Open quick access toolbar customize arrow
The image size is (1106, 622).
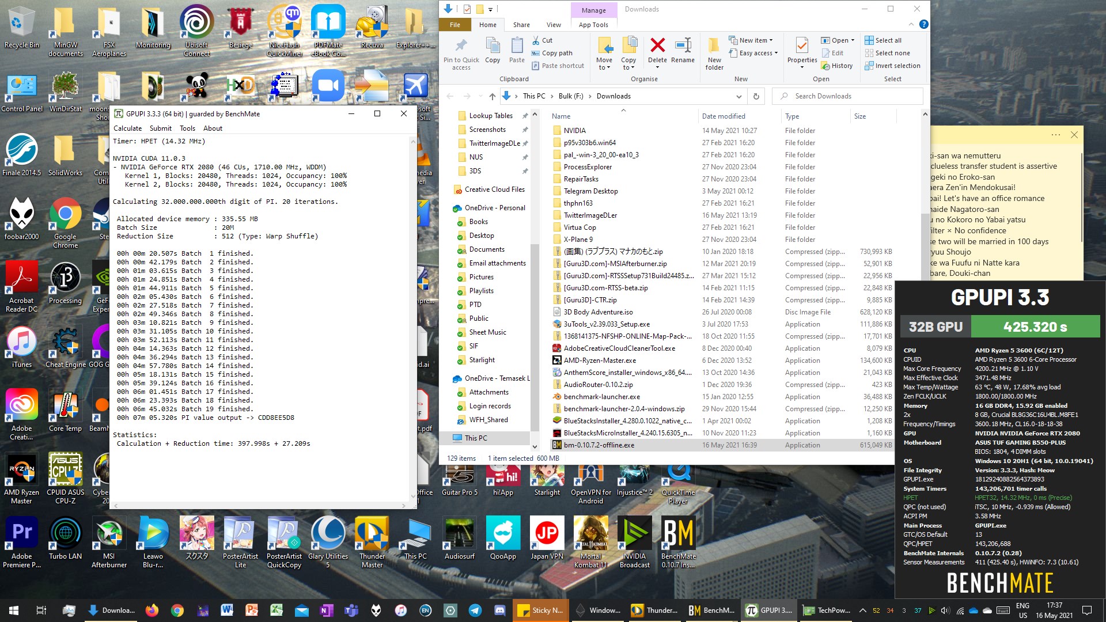(490, 9)
